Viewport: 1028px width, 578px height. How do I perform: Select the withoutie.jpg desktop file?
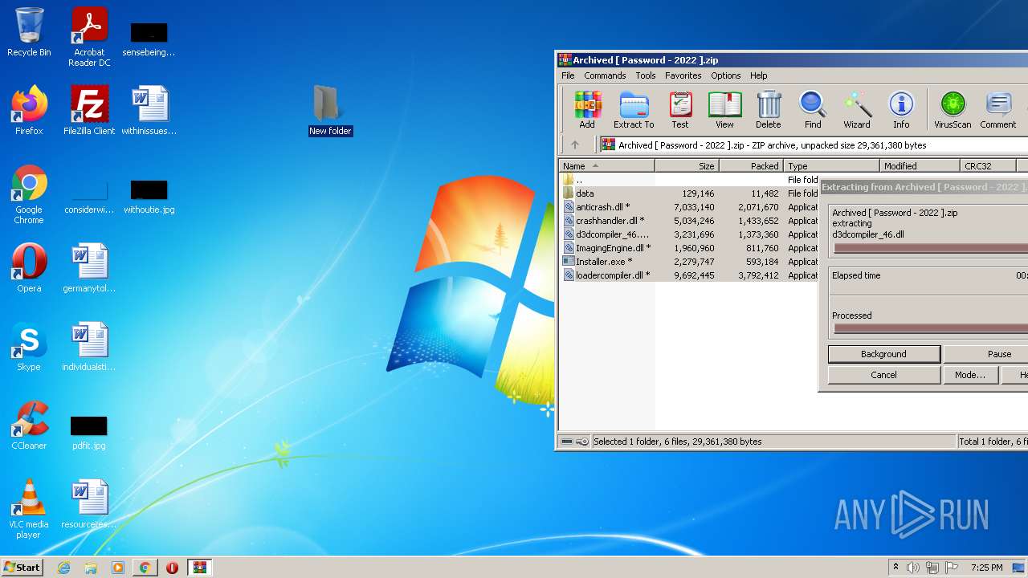(149, 196)
